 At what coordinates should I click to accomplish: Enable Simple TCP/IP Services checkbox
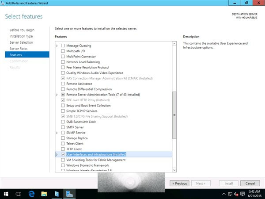(x=63, y=111)
